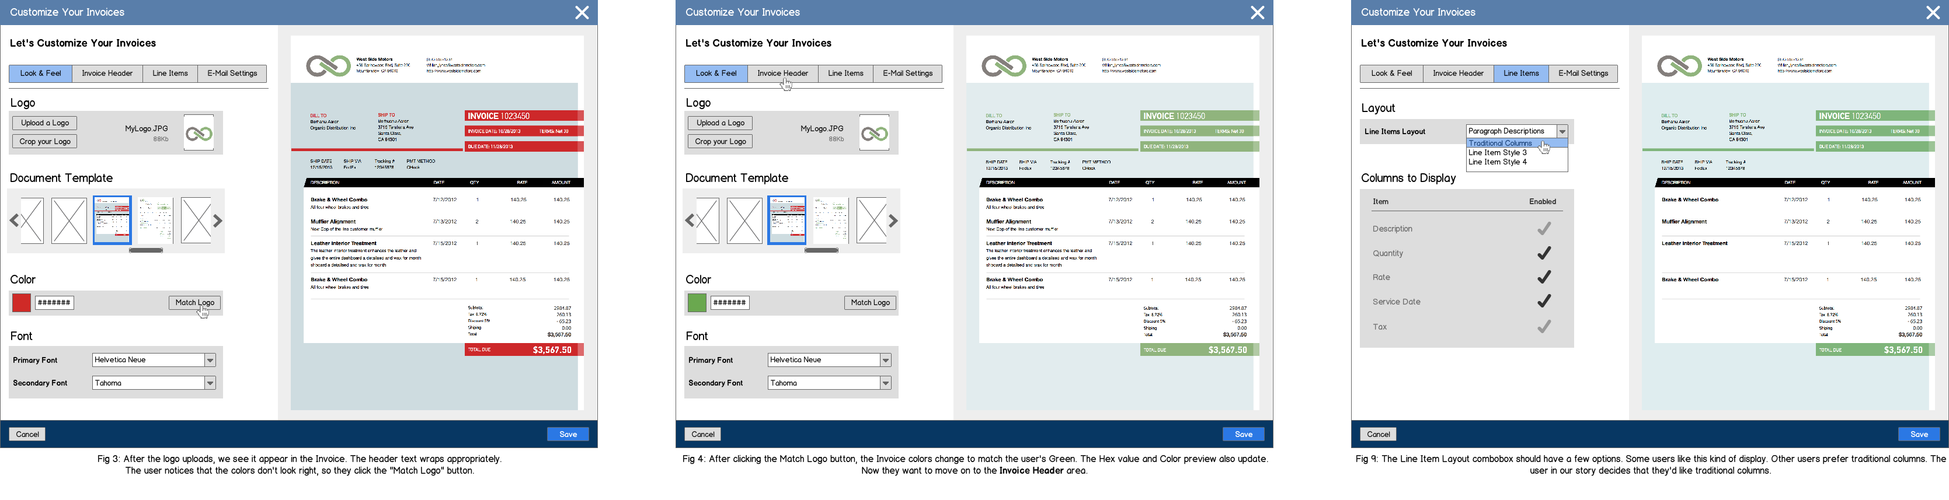Click Cancel in the Fig 3 window
This screenshot has height=500, width=1949.
(27, 434)
